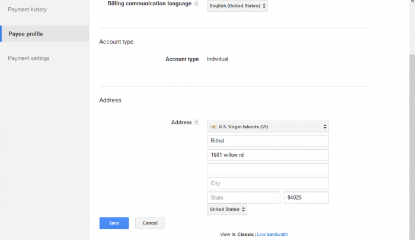
Task: Switch to Low bandwidth view link
Action: (x=272, y=235)
